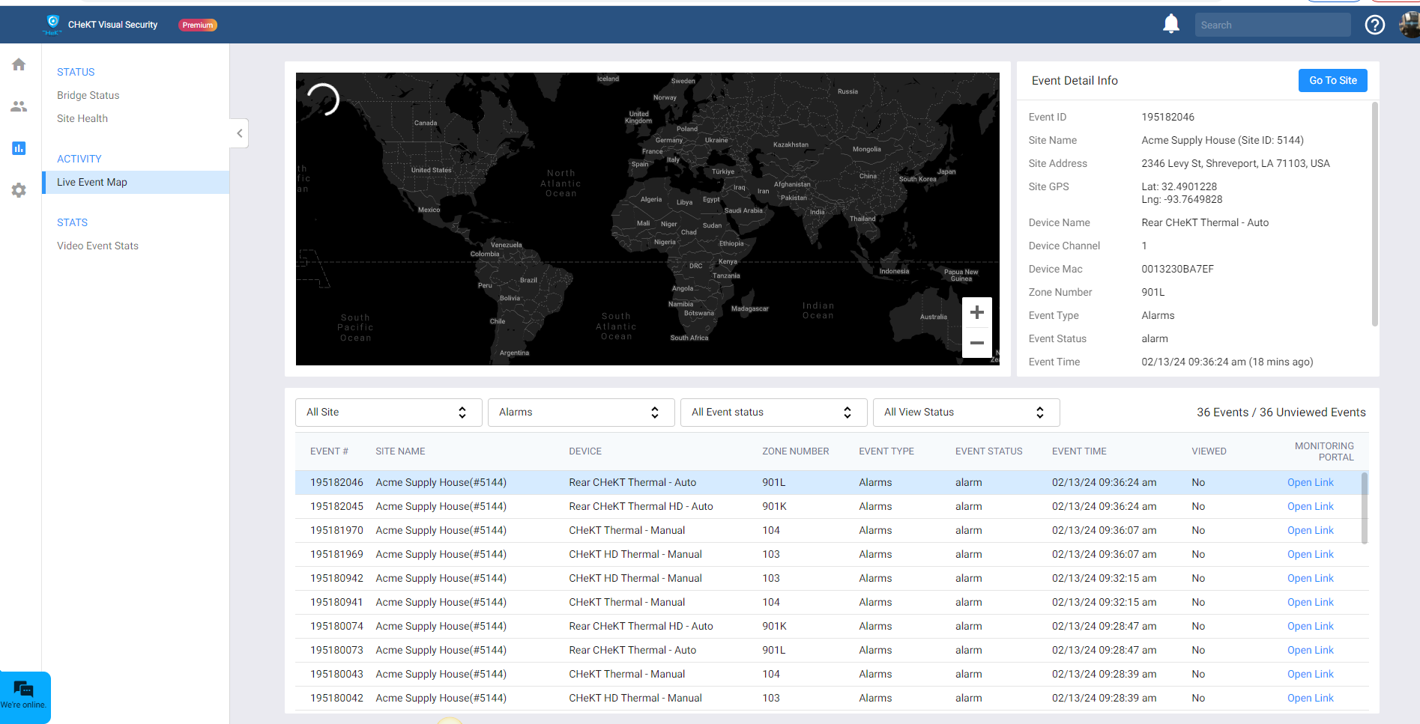Go to Site Health page

click(x=82, y=118)
